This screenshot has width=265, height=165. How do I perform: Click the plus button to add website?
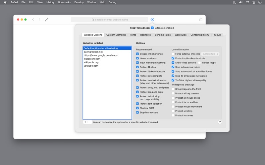tap(85, 122)
